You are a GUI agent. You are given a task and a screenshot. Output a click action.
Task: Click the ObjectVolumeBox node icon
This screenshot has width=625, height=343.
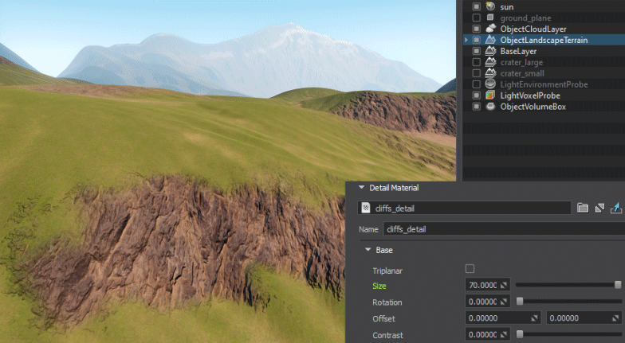[489, 107]
